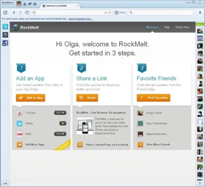Screen dimensions: 205x187
Task: Open the Facebook app in App Edge
Action: [x=5, y=43]
